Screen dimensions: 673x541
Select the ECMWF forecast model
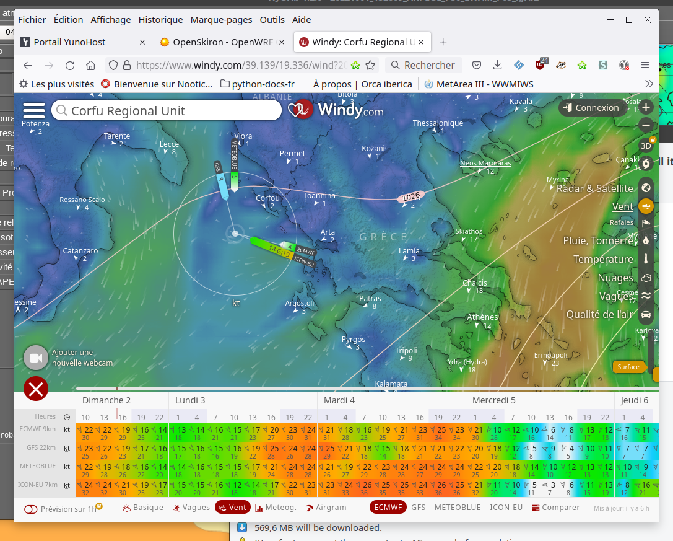coord(388,508)
